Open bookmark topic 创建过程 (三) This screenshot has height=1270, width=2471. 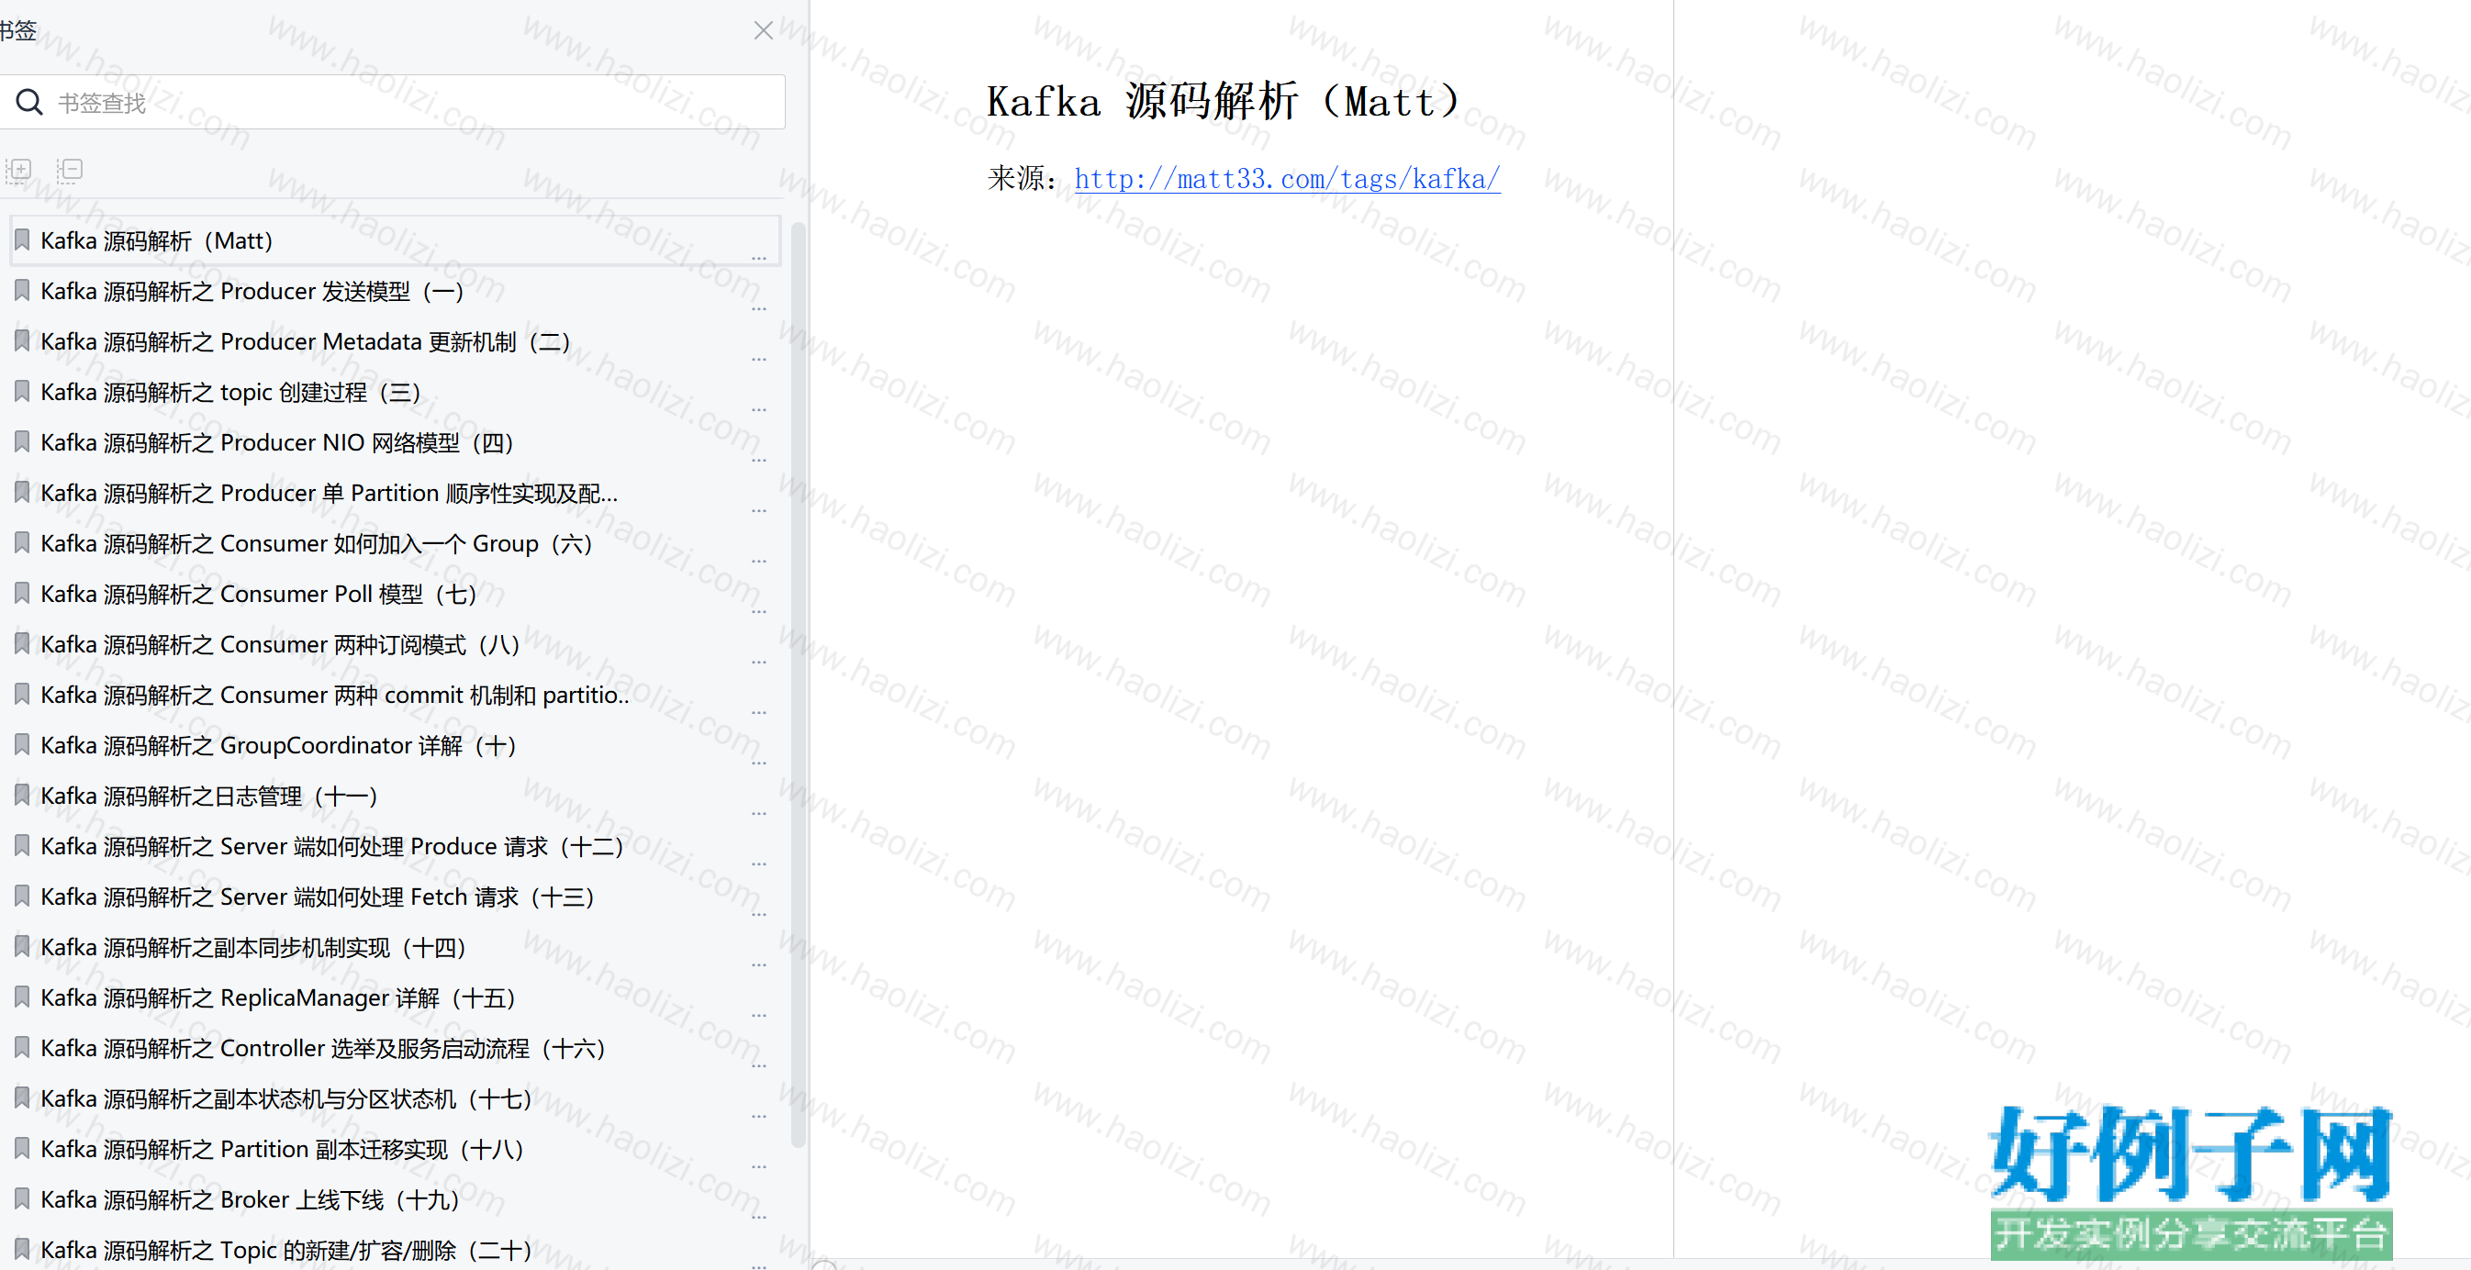click(x=230, y=393)
